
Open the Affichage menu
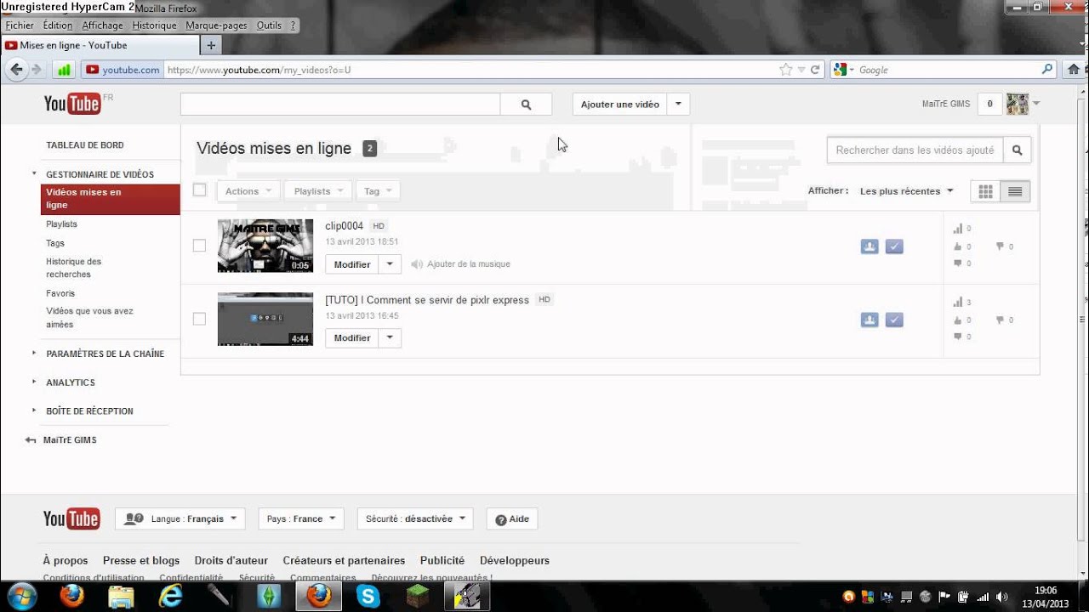(103, 25)
